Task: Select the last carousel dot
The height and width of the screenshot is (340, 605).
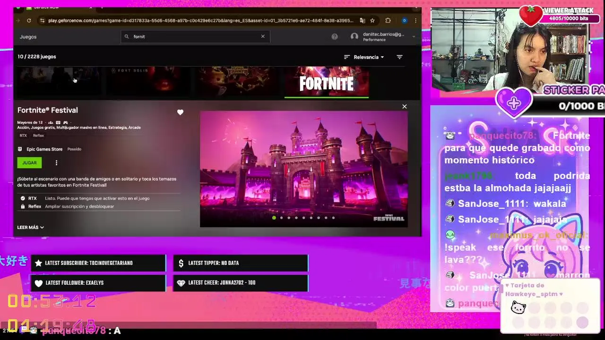Action: coord(333,218)
